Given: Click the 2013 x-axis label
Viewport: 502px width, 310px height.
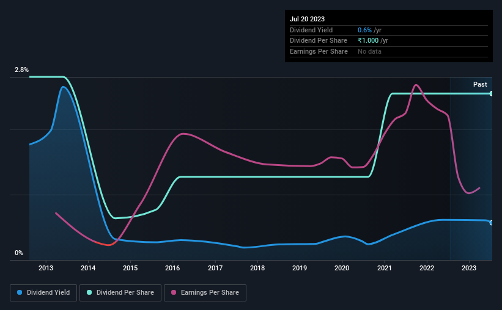Looking at the screenshot, I should click(x=46, y=268).
